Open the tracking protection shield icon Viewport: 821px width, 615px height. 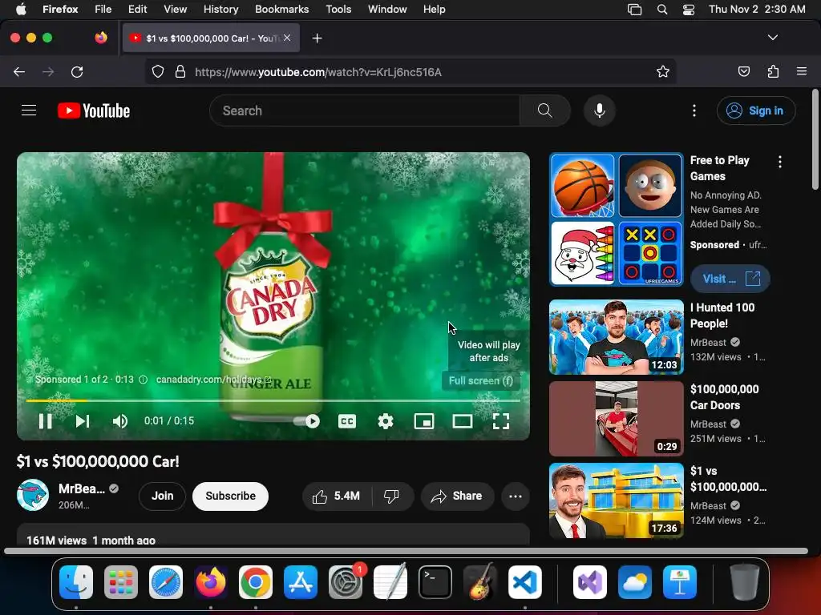click(x=158, y=71)
